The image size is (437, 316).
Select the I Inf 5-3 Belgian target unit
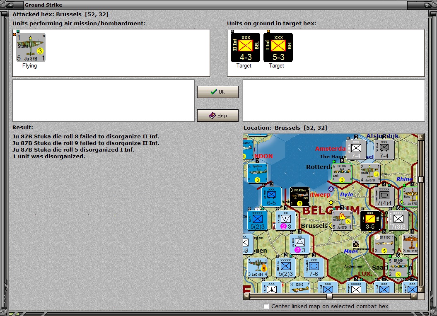(x=278, y=47)
